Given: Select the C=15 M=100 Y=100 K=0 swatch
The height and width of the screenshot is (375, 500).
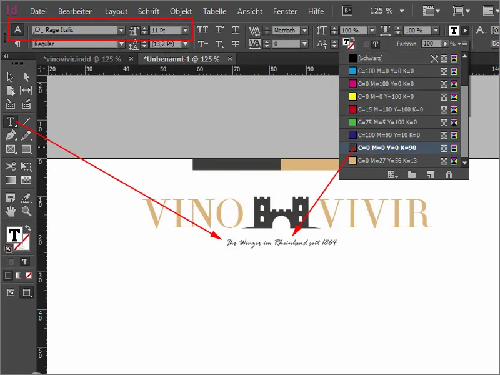Looking at the screenshot, I should [400, 109].
